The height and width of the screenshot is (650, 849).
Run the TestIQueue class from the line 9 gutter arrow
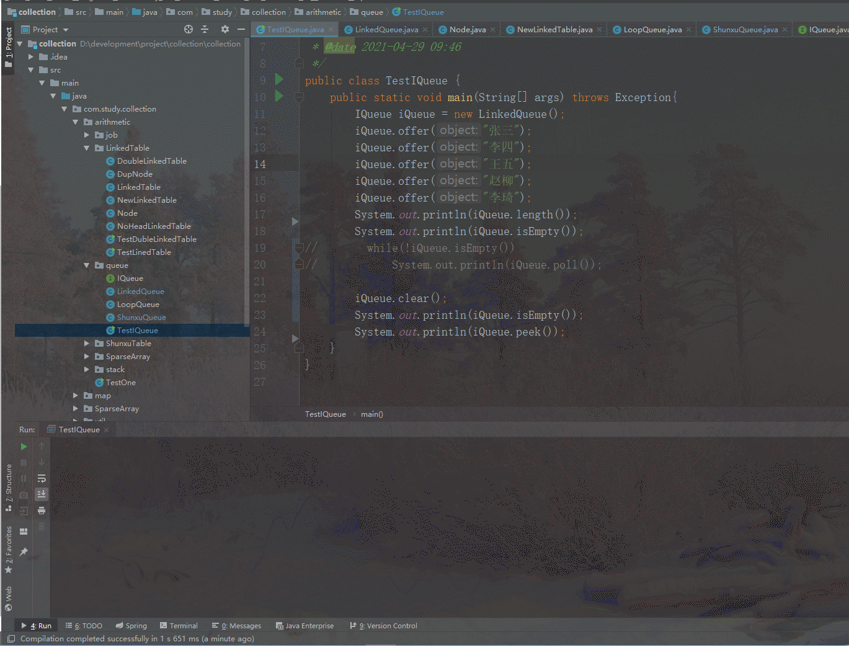pos(279,79)
